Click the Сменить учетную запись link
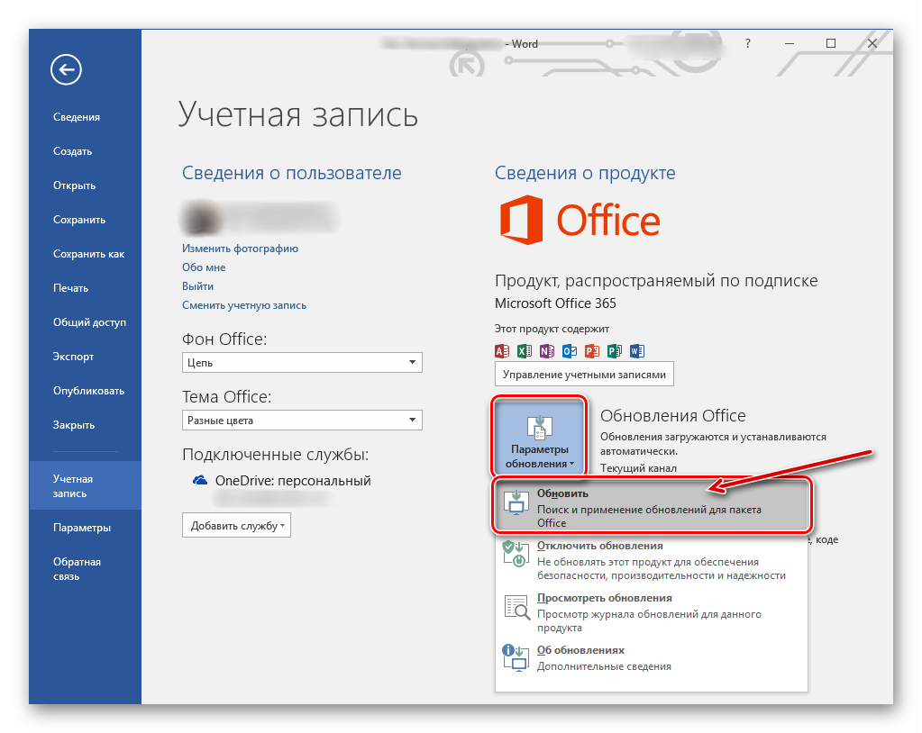Image resolution: width=922 pixels, height=733 pixels. click(244, 305)
